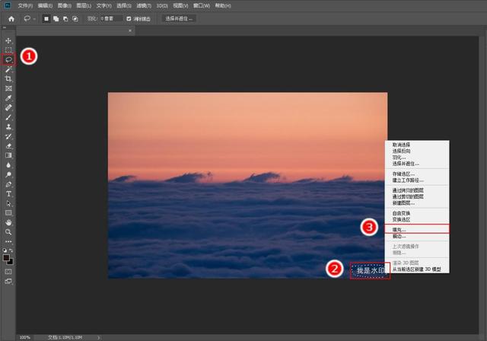The width and height of the screenshot is (487, 341).
Task: Select the Clone Stamp tool
Action: [8, 126]
